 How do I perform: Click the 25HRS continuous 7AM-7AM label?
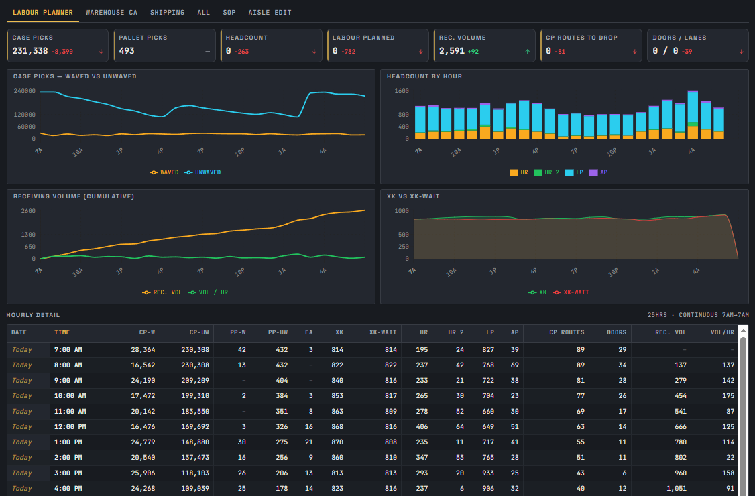click(698, 315)
